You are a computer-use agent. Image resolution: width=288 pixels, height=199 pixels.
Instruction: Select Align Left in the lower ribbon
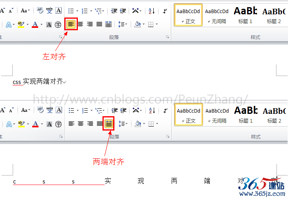point(72,123)
